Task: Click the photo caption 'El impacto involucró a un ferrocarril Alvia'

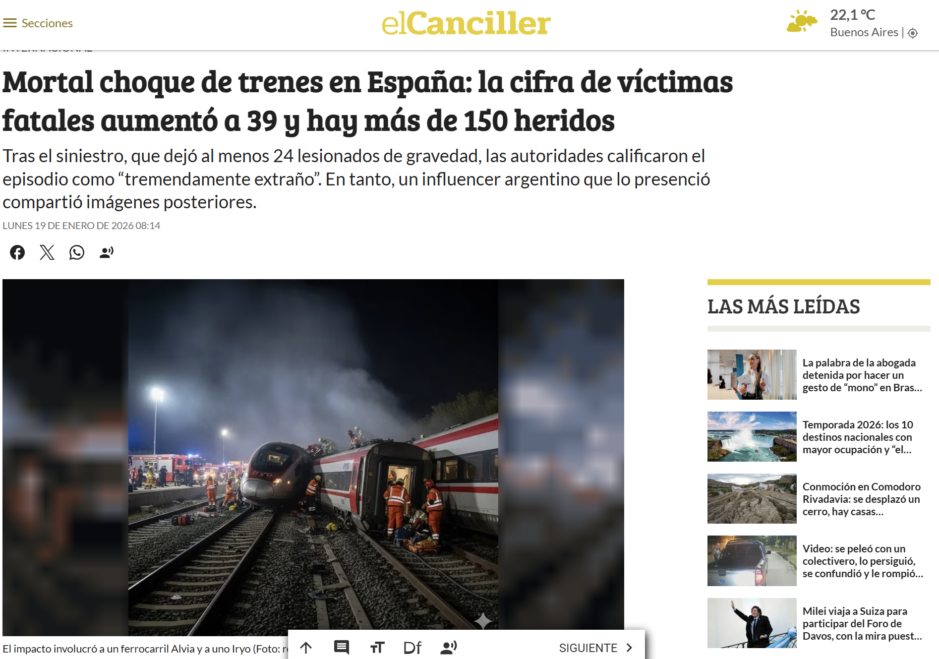Action: (145, 649)
